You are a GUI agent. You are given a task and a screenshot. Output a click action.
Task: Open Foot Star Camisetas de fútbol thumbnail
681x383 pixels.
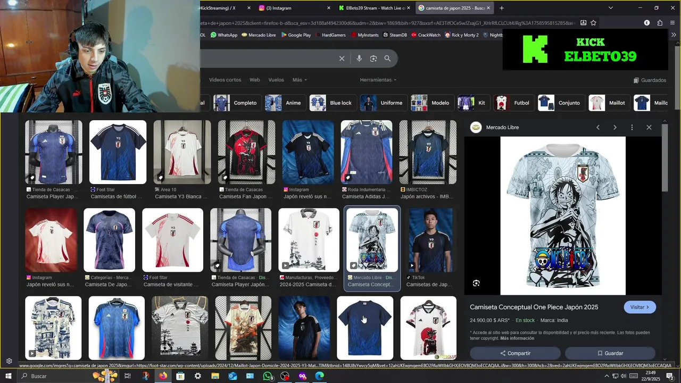coord(118,152)
